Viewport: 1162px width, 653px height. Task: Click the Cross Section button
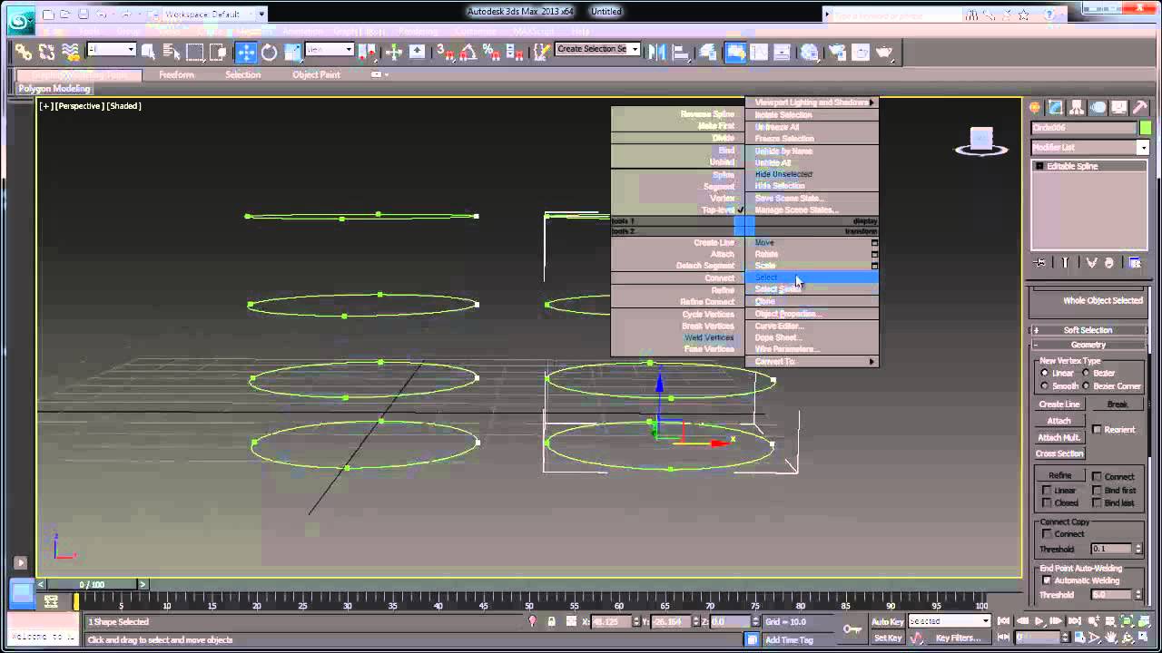(1059, 453)
